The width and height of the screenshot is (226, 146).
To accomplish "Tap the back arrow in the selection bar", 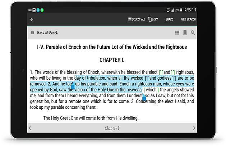I will coord(32,19).
